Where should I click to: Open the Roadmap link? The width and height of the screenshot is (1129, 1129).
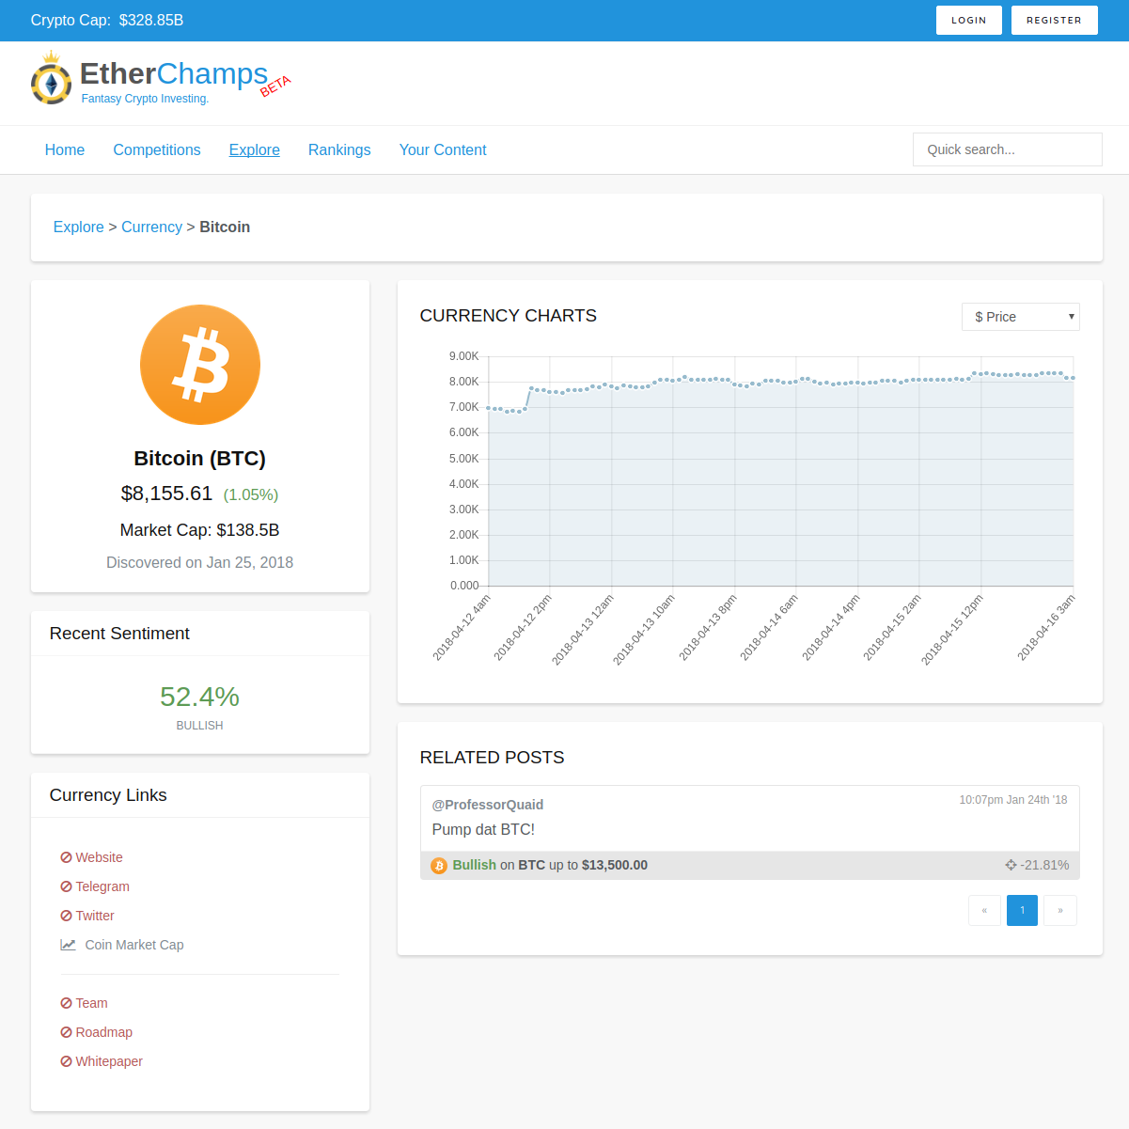103,1032
